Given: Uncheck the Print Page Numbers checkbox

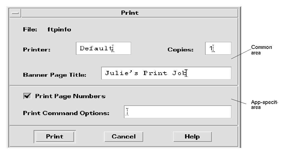Looking at the screenshot, I should coord(28,96).
